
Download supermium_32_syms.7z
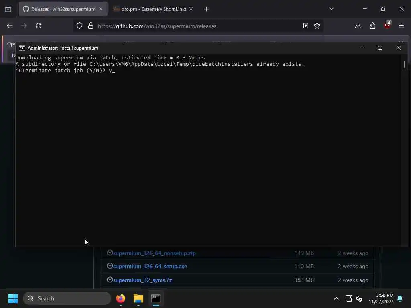[142, 280]
